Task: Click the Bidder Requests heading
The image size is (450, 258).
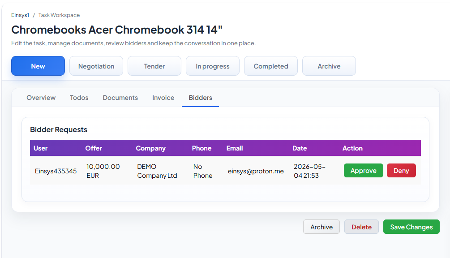Action: (x=59, y=129)
